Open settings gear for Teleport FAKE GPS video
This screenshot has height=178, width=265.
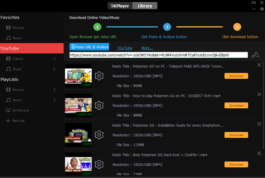pyautogui.click(x=99, y=76)
